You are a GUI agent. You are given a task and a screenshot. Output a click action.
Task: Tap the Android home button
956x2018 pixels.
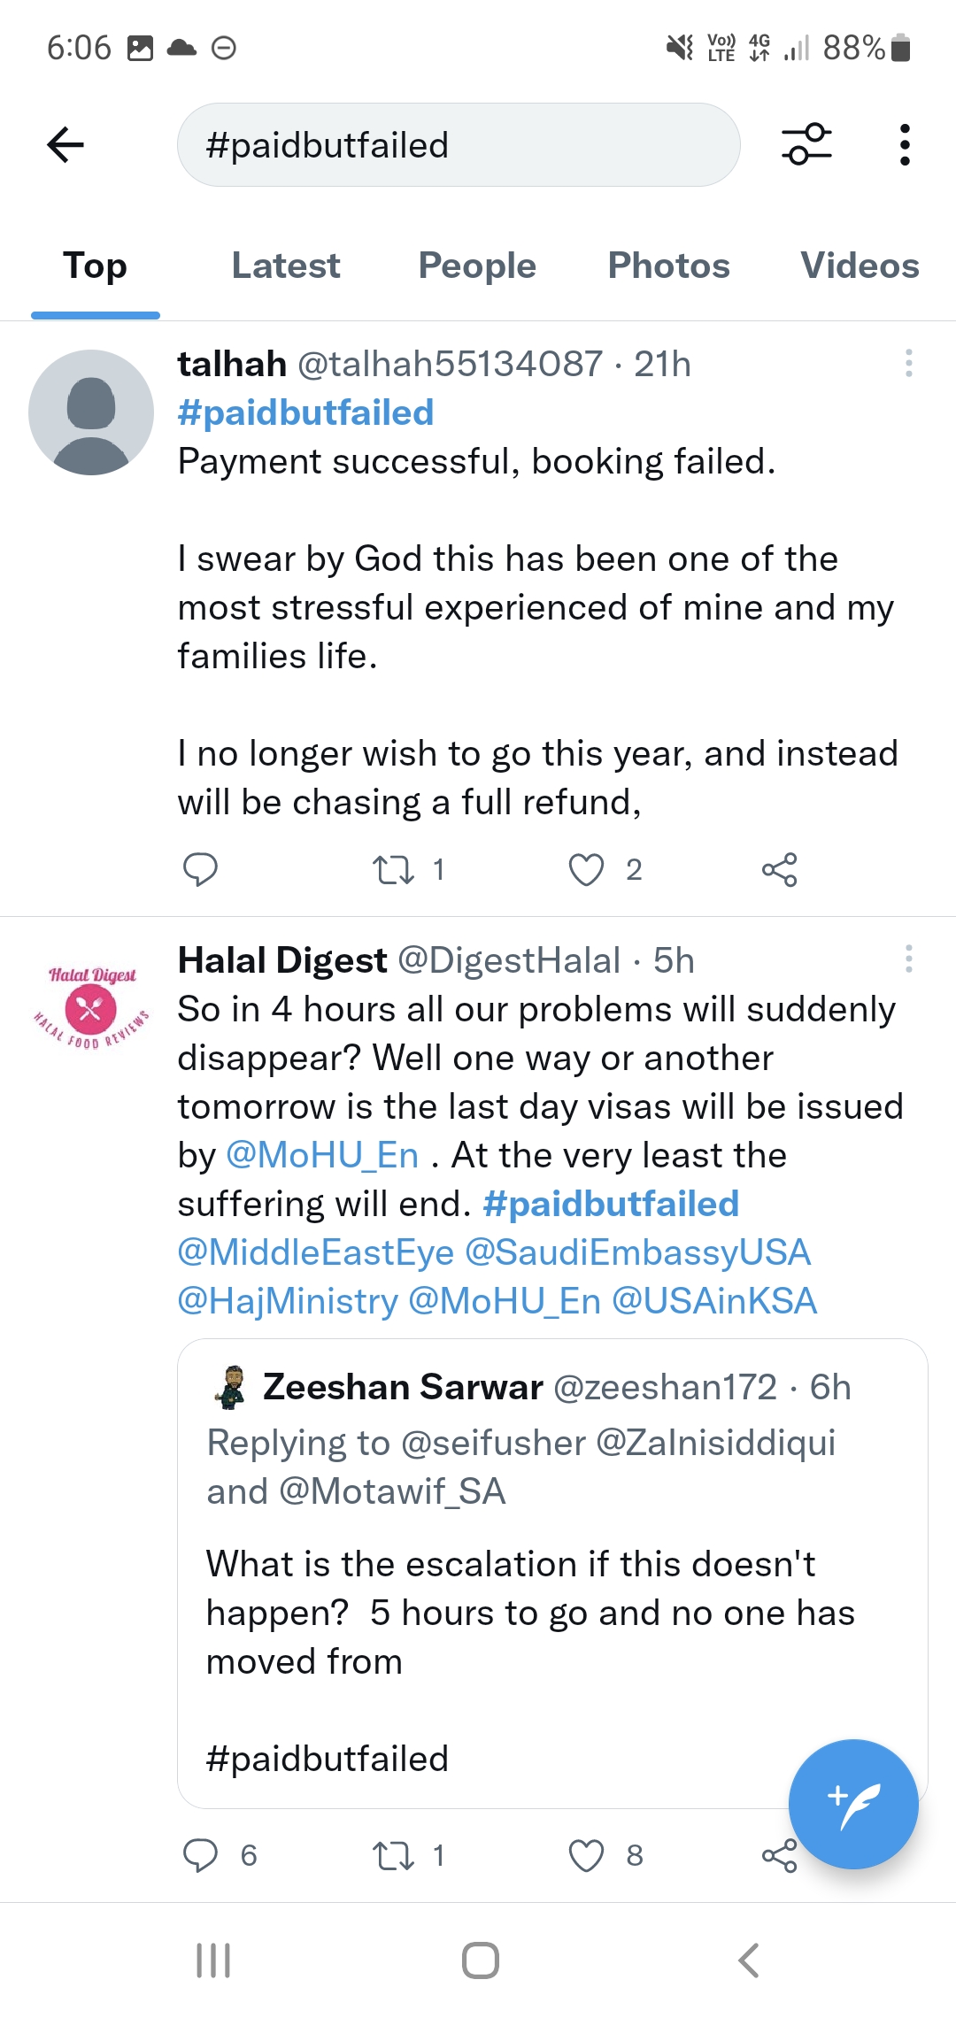coord(480,1960)
